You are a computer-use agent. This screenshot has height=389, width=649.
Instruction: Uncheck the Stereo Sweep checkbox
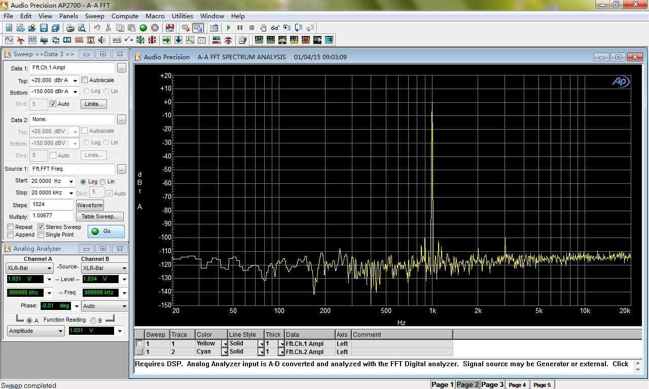coord(41,227)
